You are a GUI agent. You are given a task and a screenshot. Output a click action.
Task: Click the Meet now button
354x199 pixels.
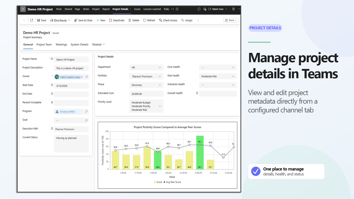216,9
